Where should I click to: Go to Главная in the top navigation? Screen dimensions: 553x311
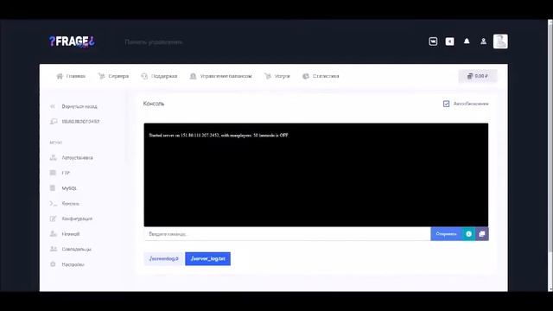click(71, 76)
